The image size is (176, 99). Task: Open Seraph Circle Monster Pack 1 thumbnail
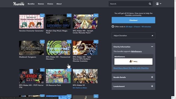pyautogui.click(x=85, y=21)
